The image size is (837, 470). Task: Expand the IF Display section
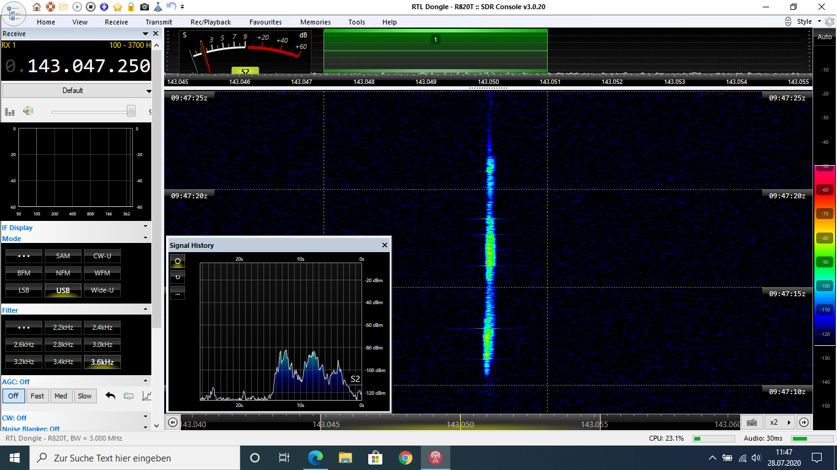(x=146, y=228)
